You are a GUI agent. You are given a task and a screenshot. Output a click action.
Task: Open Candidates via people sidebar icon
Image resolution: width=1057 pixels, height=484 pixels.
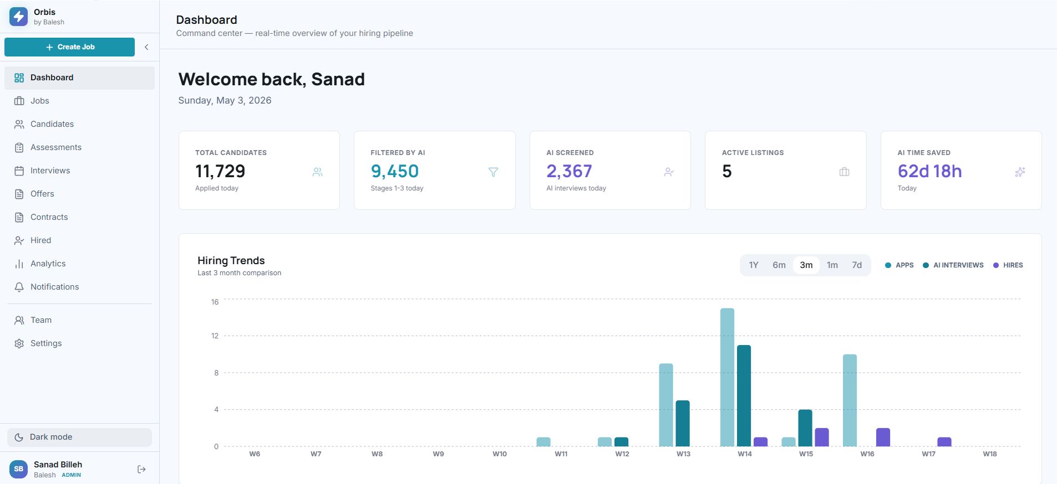click(19, 124)
